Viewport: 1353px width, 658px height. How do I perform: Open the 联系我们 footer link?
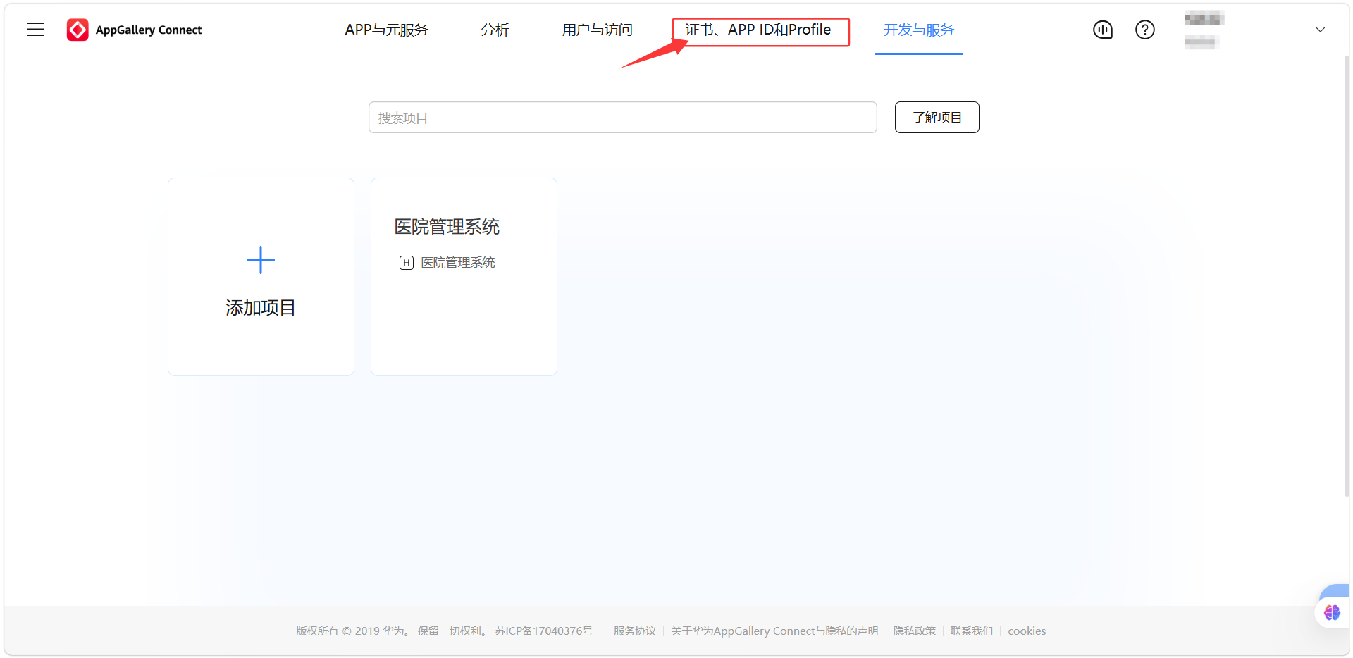point(972,631)
